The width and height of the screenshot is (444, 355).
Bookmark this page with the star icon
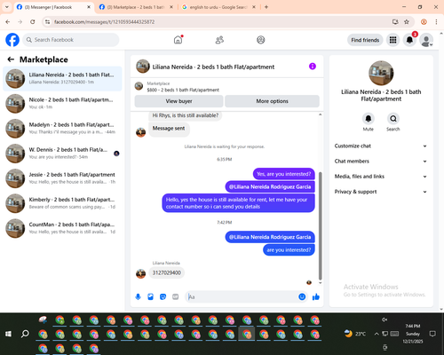[407, 22]
